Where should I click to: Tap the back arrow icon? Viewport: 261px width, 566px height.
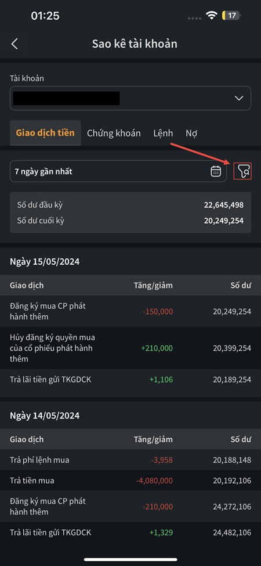tap(14, 44)
